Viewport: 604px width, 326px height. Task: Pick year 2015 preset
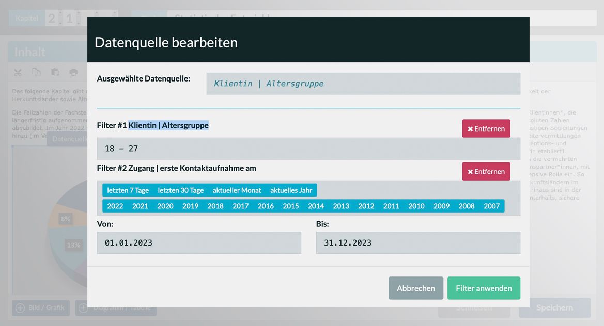click(291, 206)
